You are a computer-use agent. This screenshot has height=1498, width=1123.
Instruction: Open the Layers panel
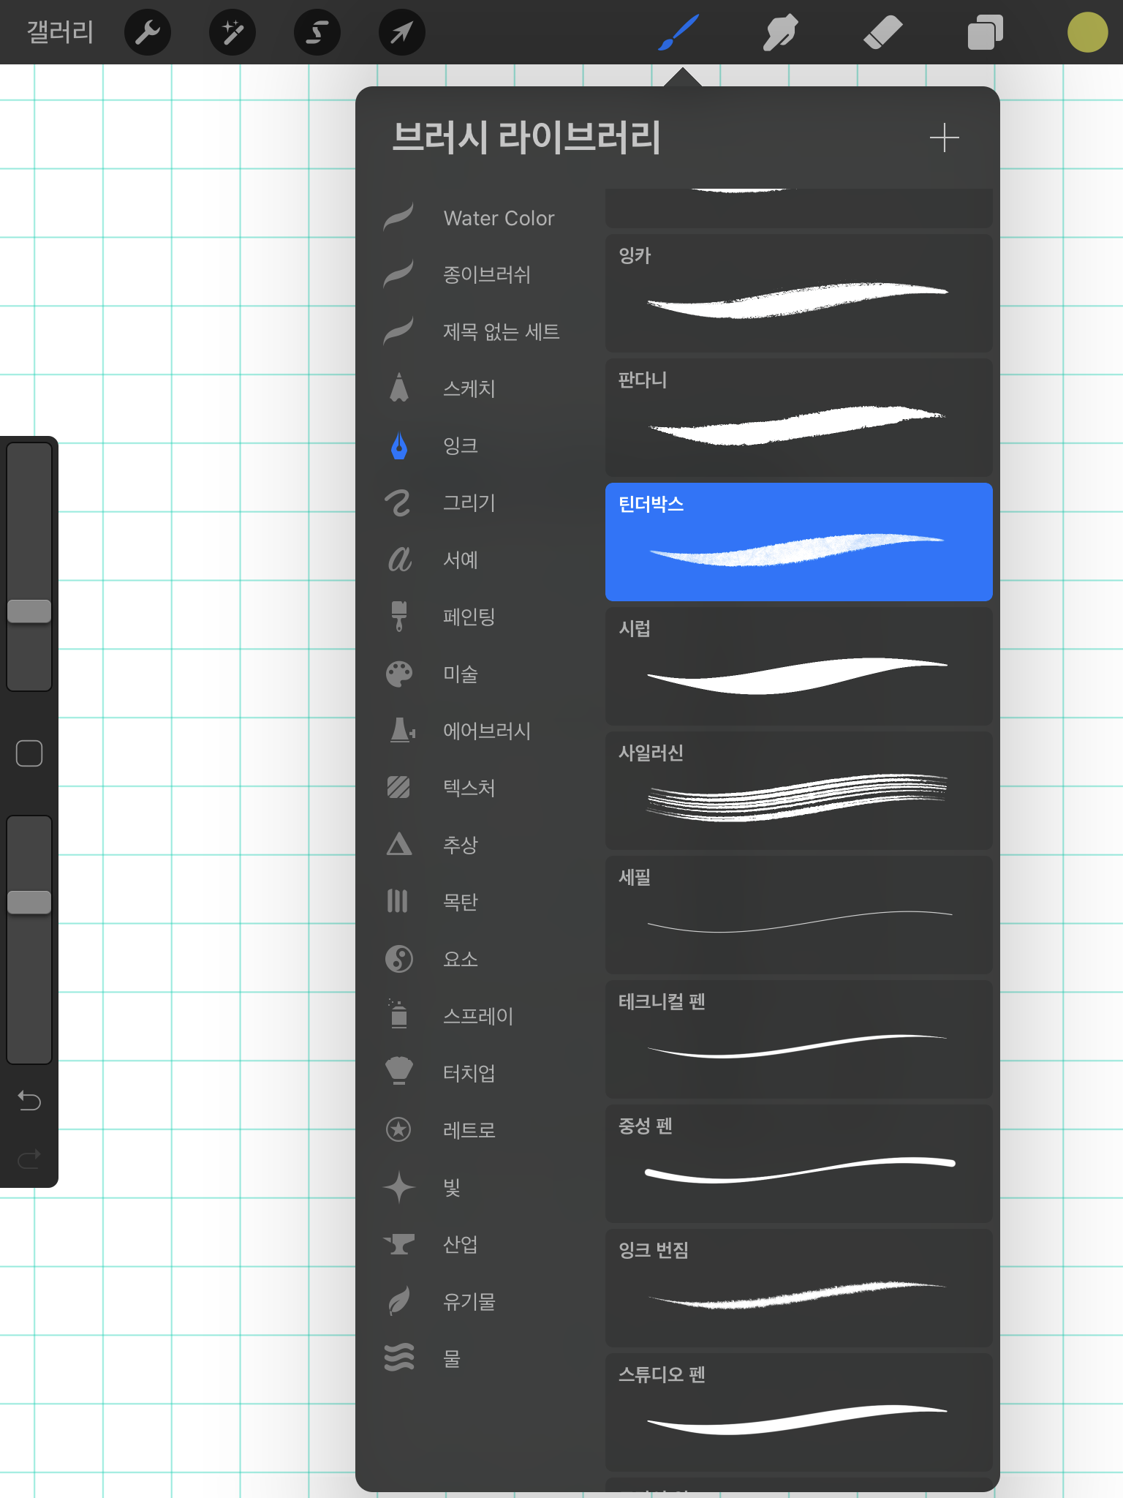pyautogui.click(x=985, y=32)
